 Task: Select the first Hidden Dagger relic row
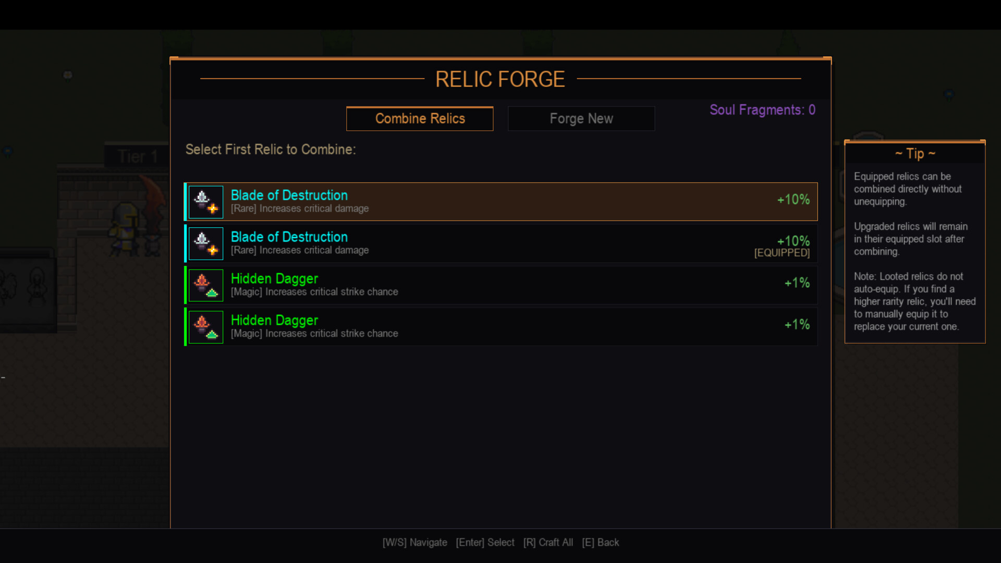coord(500,285)
